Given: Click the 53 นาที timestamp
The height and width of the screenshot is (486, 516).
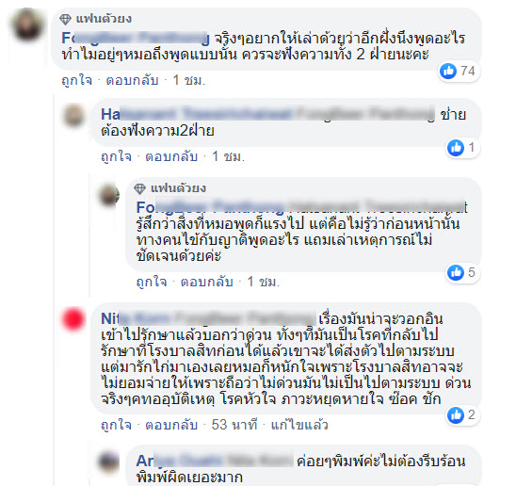Looking at the screenshot, I should click(234, 425).
